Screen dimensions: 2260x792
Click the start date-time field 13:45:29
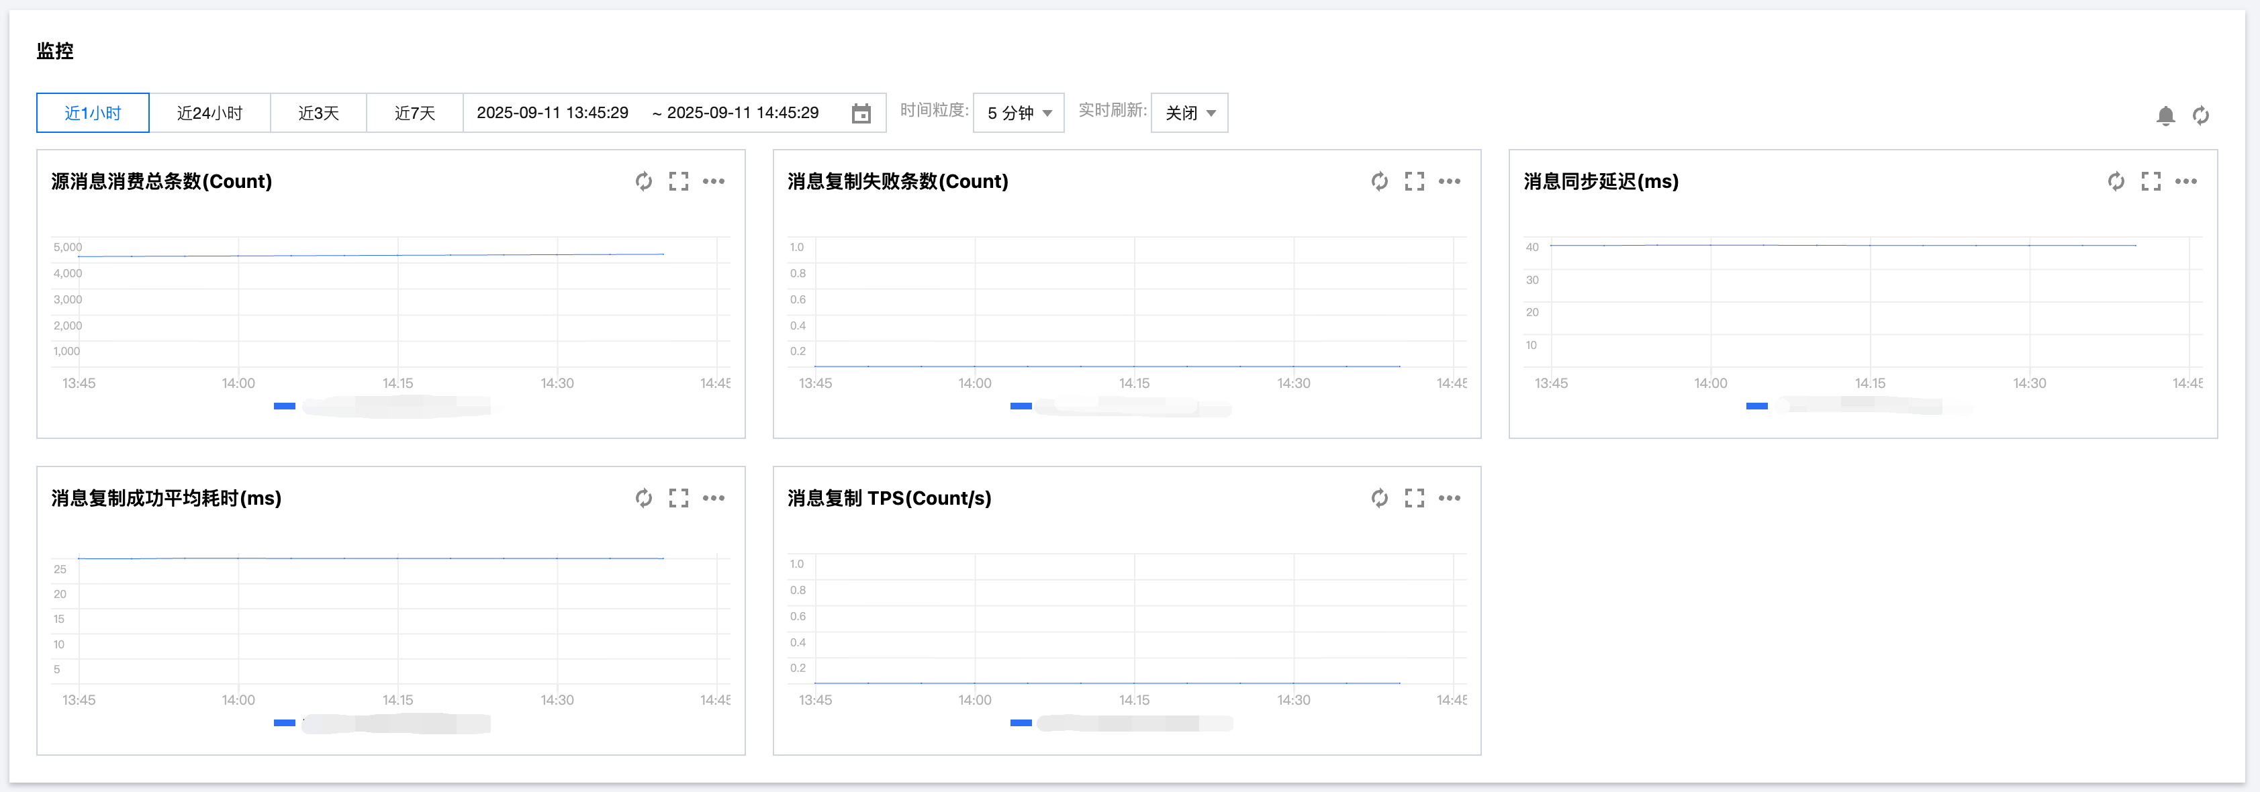click(x=552, y=113)
